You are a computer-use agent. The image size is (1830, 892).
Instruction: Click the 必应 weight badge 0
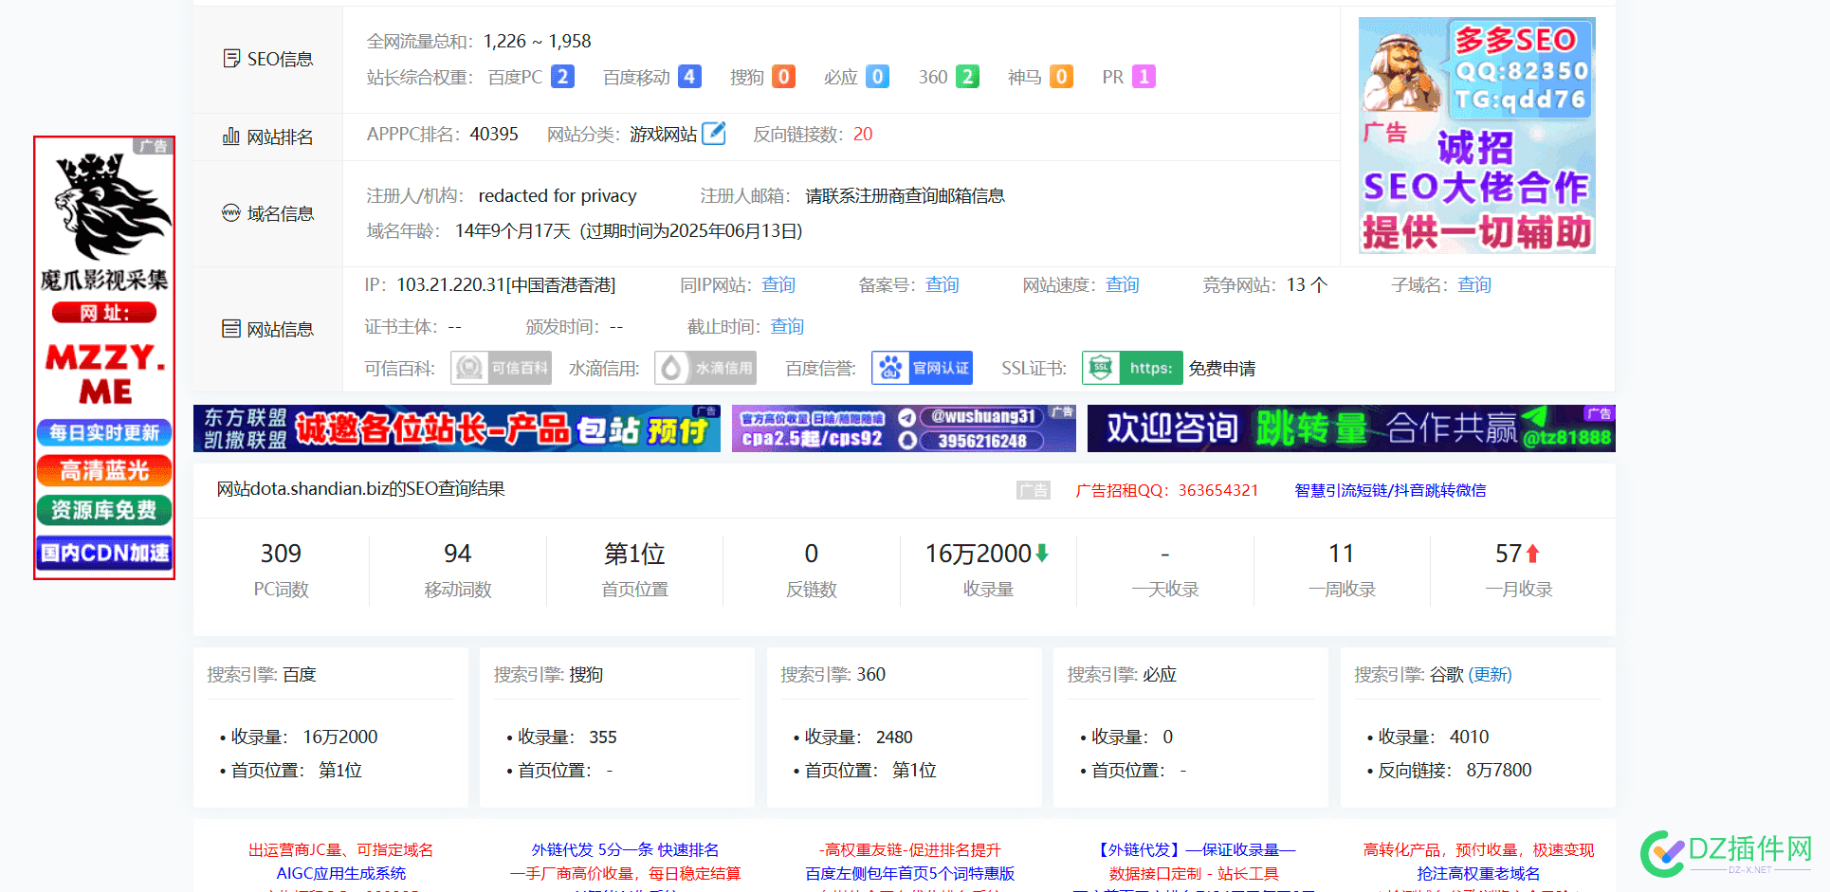877,77
